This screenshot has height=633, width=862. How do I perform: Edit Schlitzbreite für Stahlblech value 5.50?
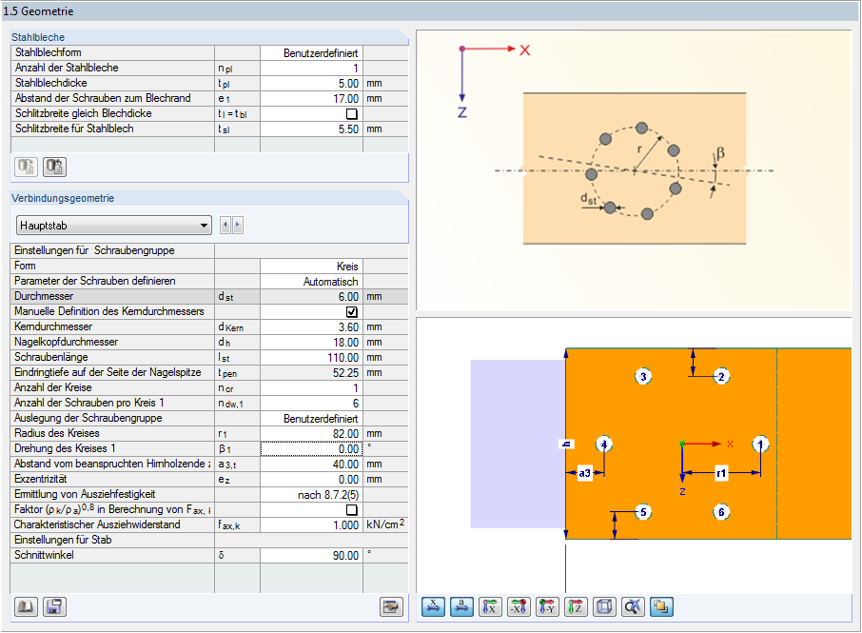coord(311,129)
